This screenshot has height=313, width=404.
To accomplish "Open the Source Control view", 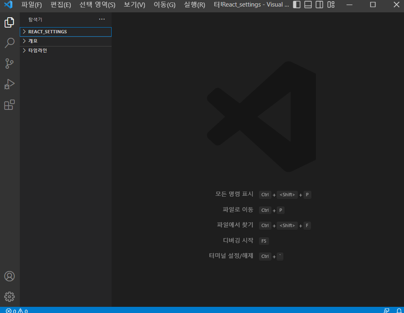I will (9, 64).
